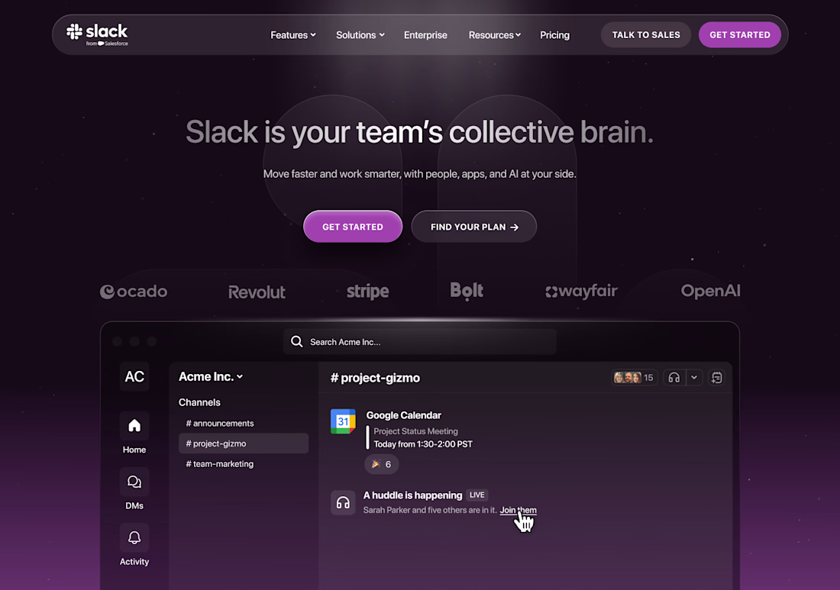840x590 pixels.
Task: Click the OpenAI customer logo
Action: pyautogui.click(x=710, y=291)
